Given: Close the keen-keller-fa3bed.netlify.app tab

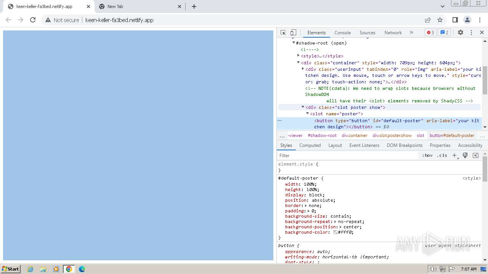Looking at the screenshot, I should click(x=88, y=6).
